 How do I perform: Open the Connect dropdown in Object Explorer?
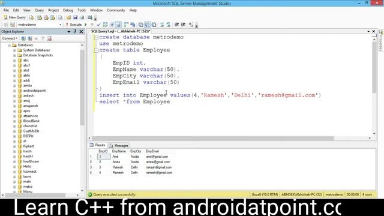pos(10,38)
